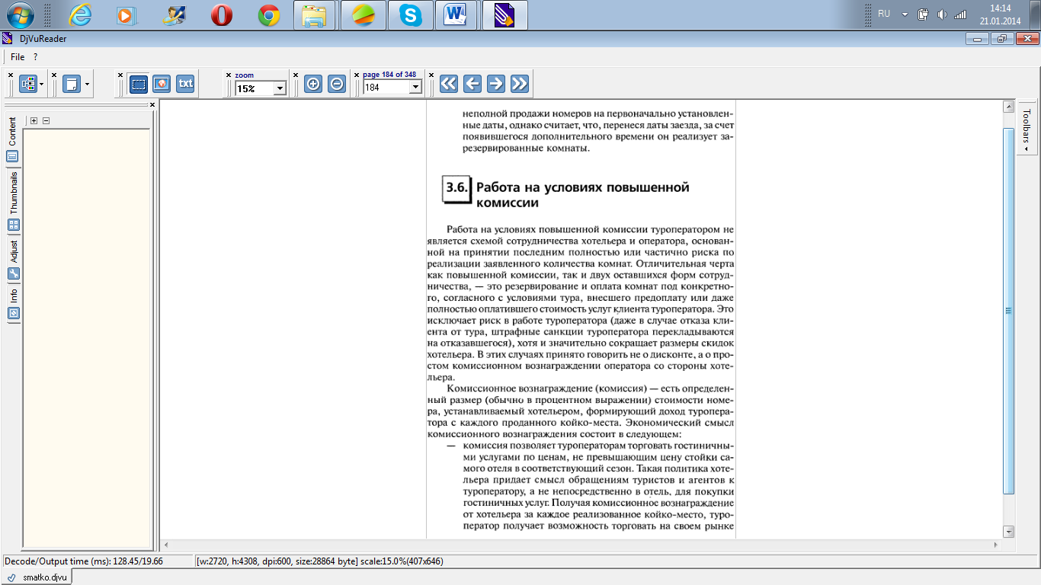This screenshot has height=585, width=1041.
Task: Collapse all content tree nodes with minus
Action: click(x=46, y=121)
